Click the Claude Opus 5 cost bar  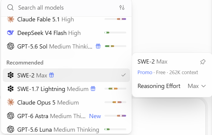[x=115, y=102]
